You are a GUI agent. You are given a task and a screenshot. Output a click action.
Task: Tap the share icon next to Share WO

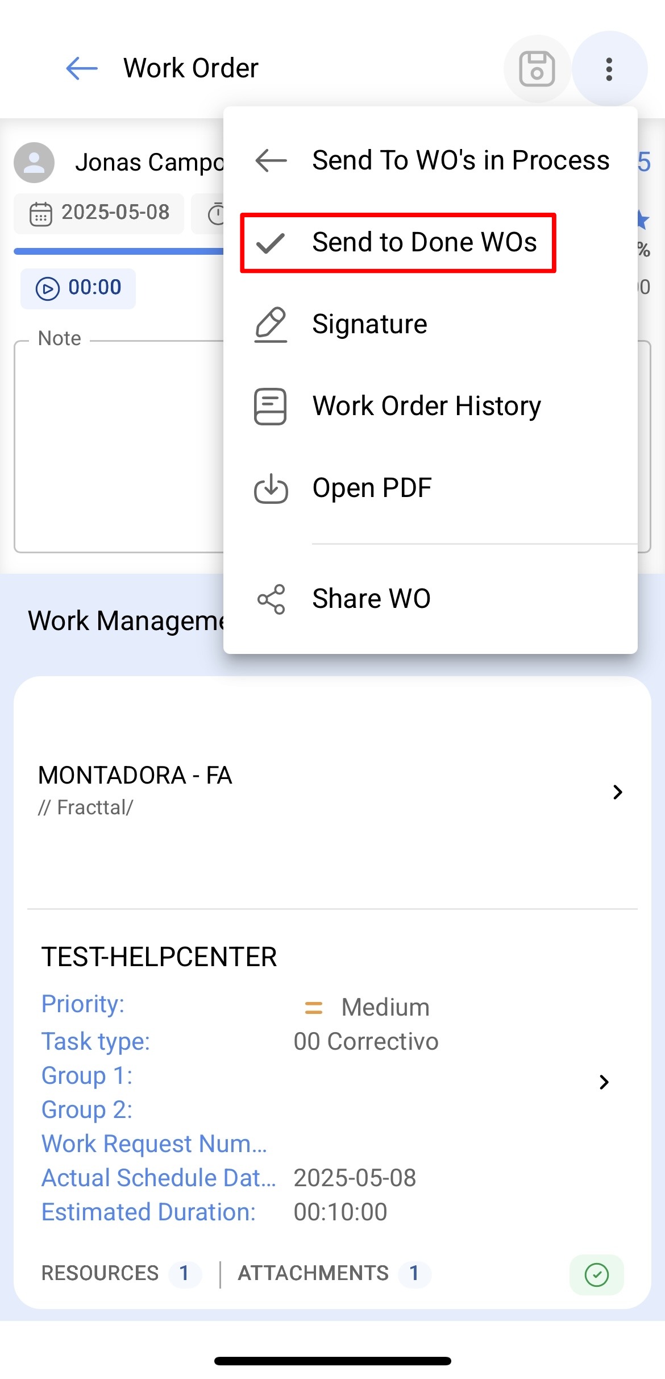[271, 599]
